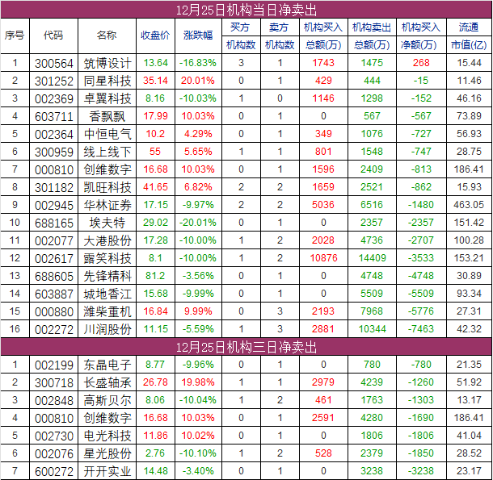
Task: Select stock name 潍柴重机
Action: click(107, 311)
